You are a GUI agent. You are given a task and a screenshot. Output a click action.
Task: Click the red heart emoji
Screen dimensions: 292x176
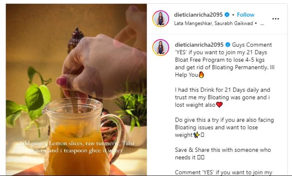pos(219,105)
